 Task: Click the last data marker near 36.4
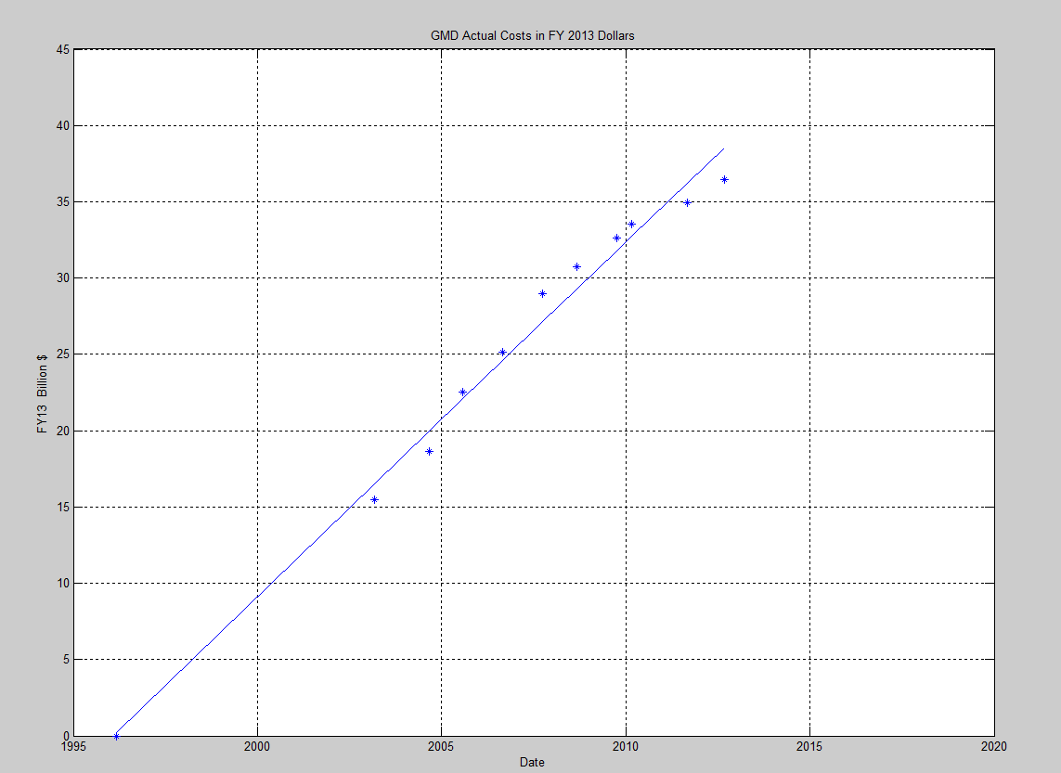724,179
